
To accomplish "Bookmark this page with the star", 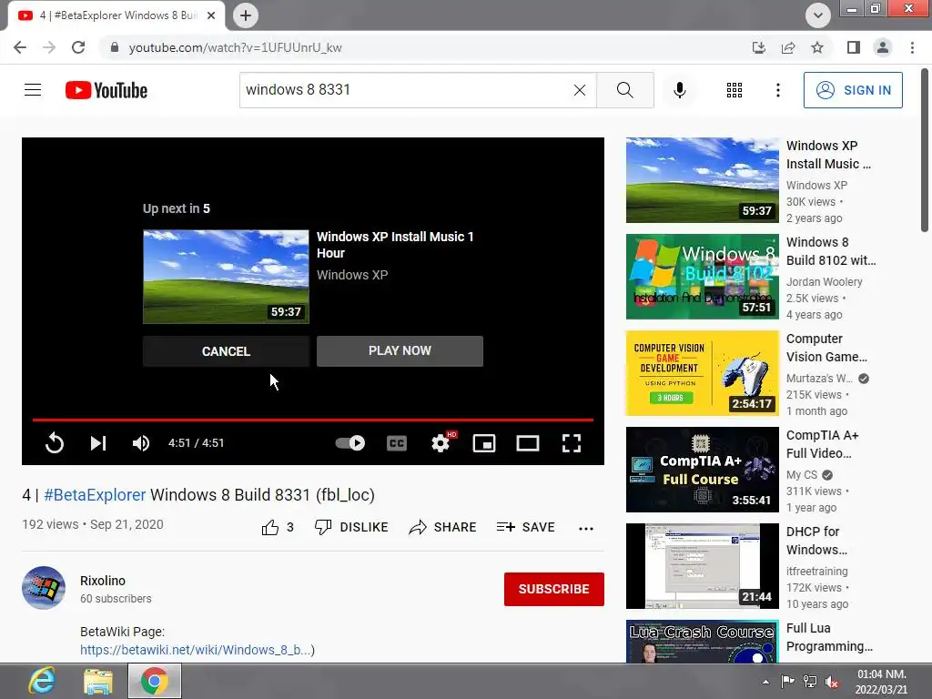I will pyautogui.click(x=817, y=47).
